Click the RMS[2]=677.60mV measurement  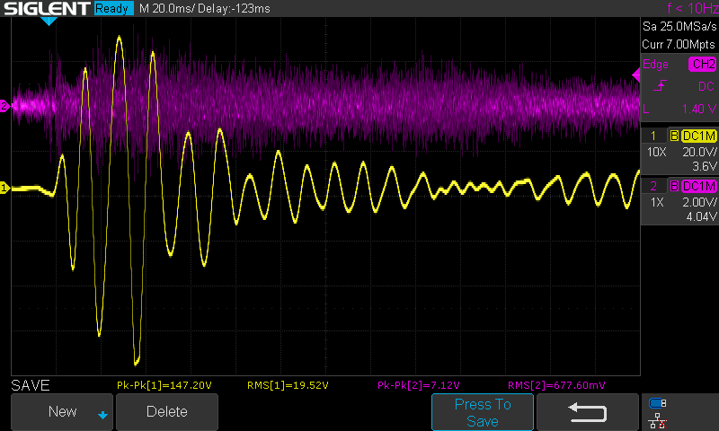coord(556,386)
